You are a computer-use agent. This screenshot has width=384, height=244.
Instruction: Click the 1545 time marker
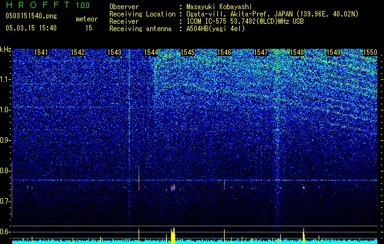(187, 52)
